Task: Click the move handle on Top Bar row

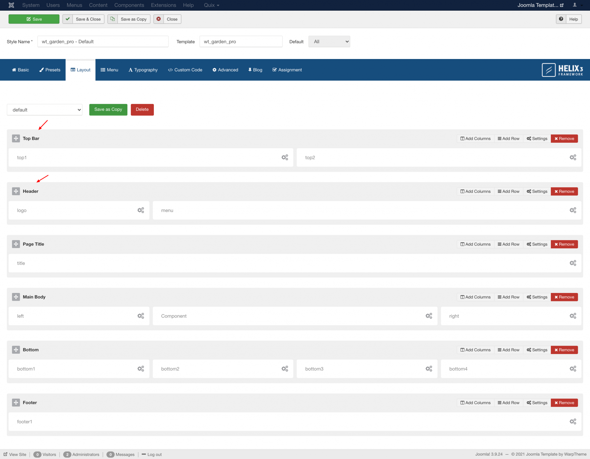Action: point(16,138)
